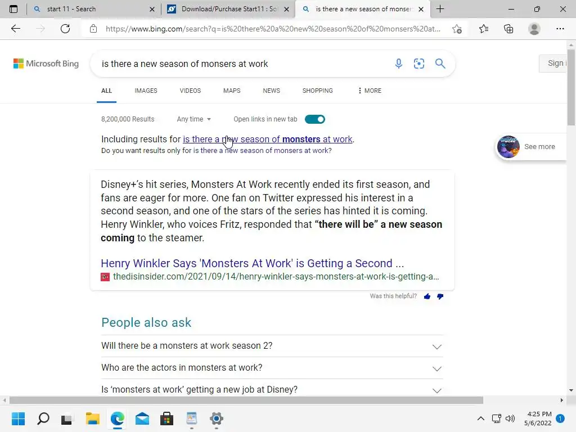This screenshot has width=576, height=432.
Task: Refresh the current page
Action: (x=65, y=29)
